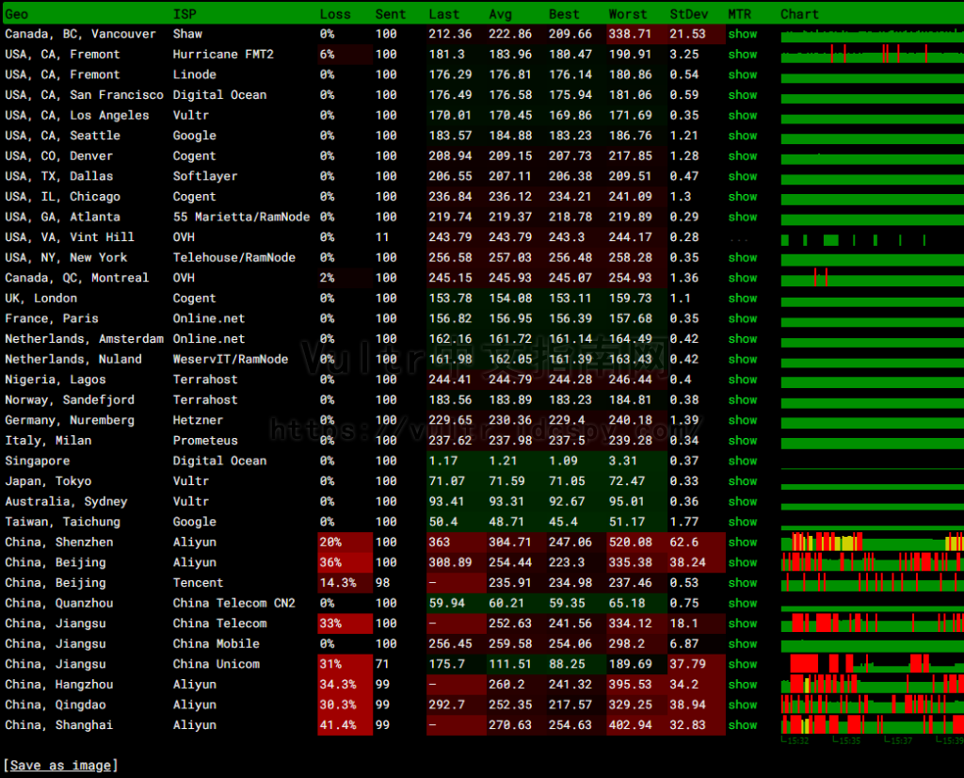Viewport: 964px width, 778px height.
Task: Open show link for Beijing Tencent
Action: [742, 582]
